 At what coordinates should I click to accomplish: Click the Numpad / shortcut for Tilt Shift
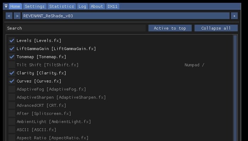[195, 65]
